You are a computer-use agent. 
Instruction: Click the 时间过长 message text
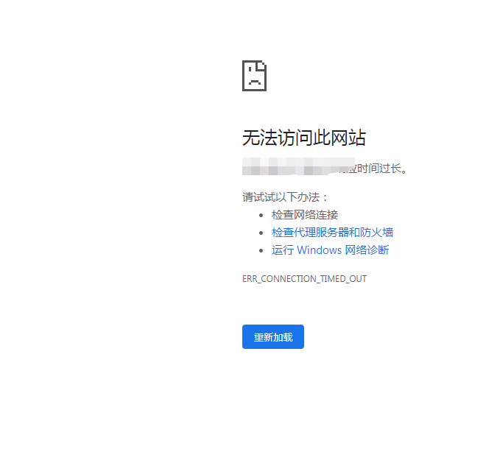tap(382, 169)
